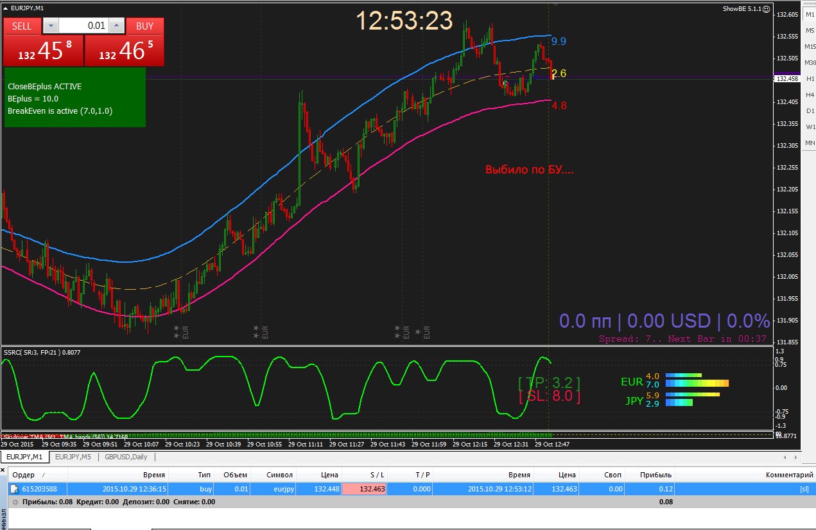816x530 pixels.
Task: Click the Spread: 7.. Next Bar text
Action: [683, 339]
